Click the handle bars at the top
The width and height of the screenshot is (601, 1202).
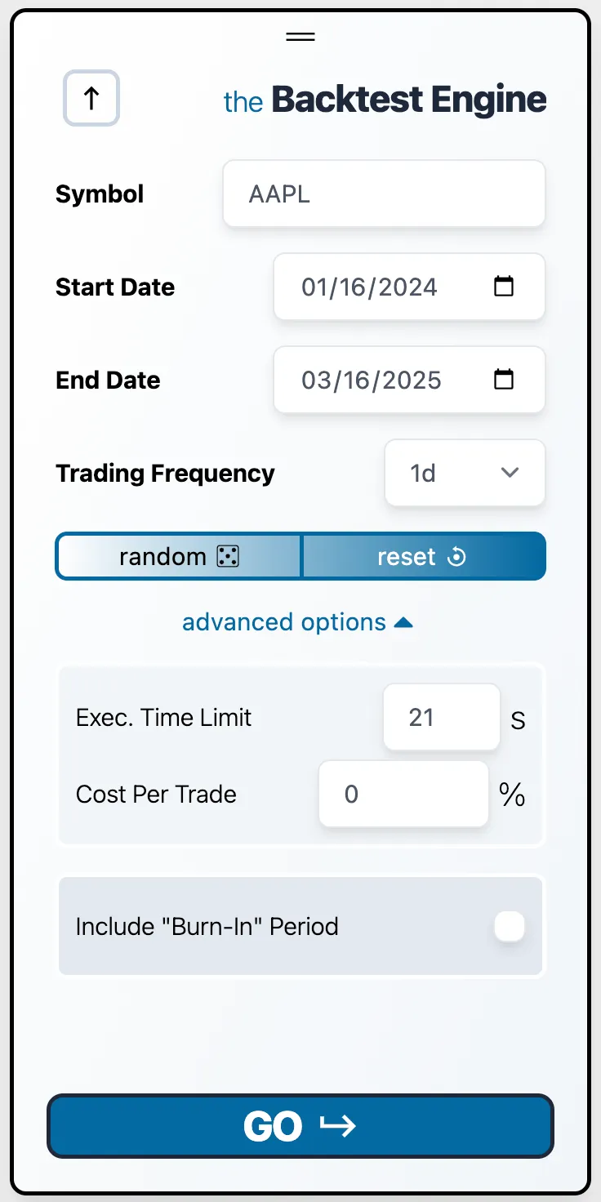[x=300, y=36]
